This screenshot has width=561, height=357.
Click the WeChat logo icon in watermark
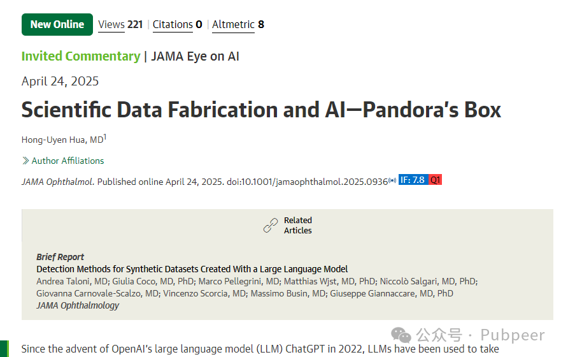(401, 335)
